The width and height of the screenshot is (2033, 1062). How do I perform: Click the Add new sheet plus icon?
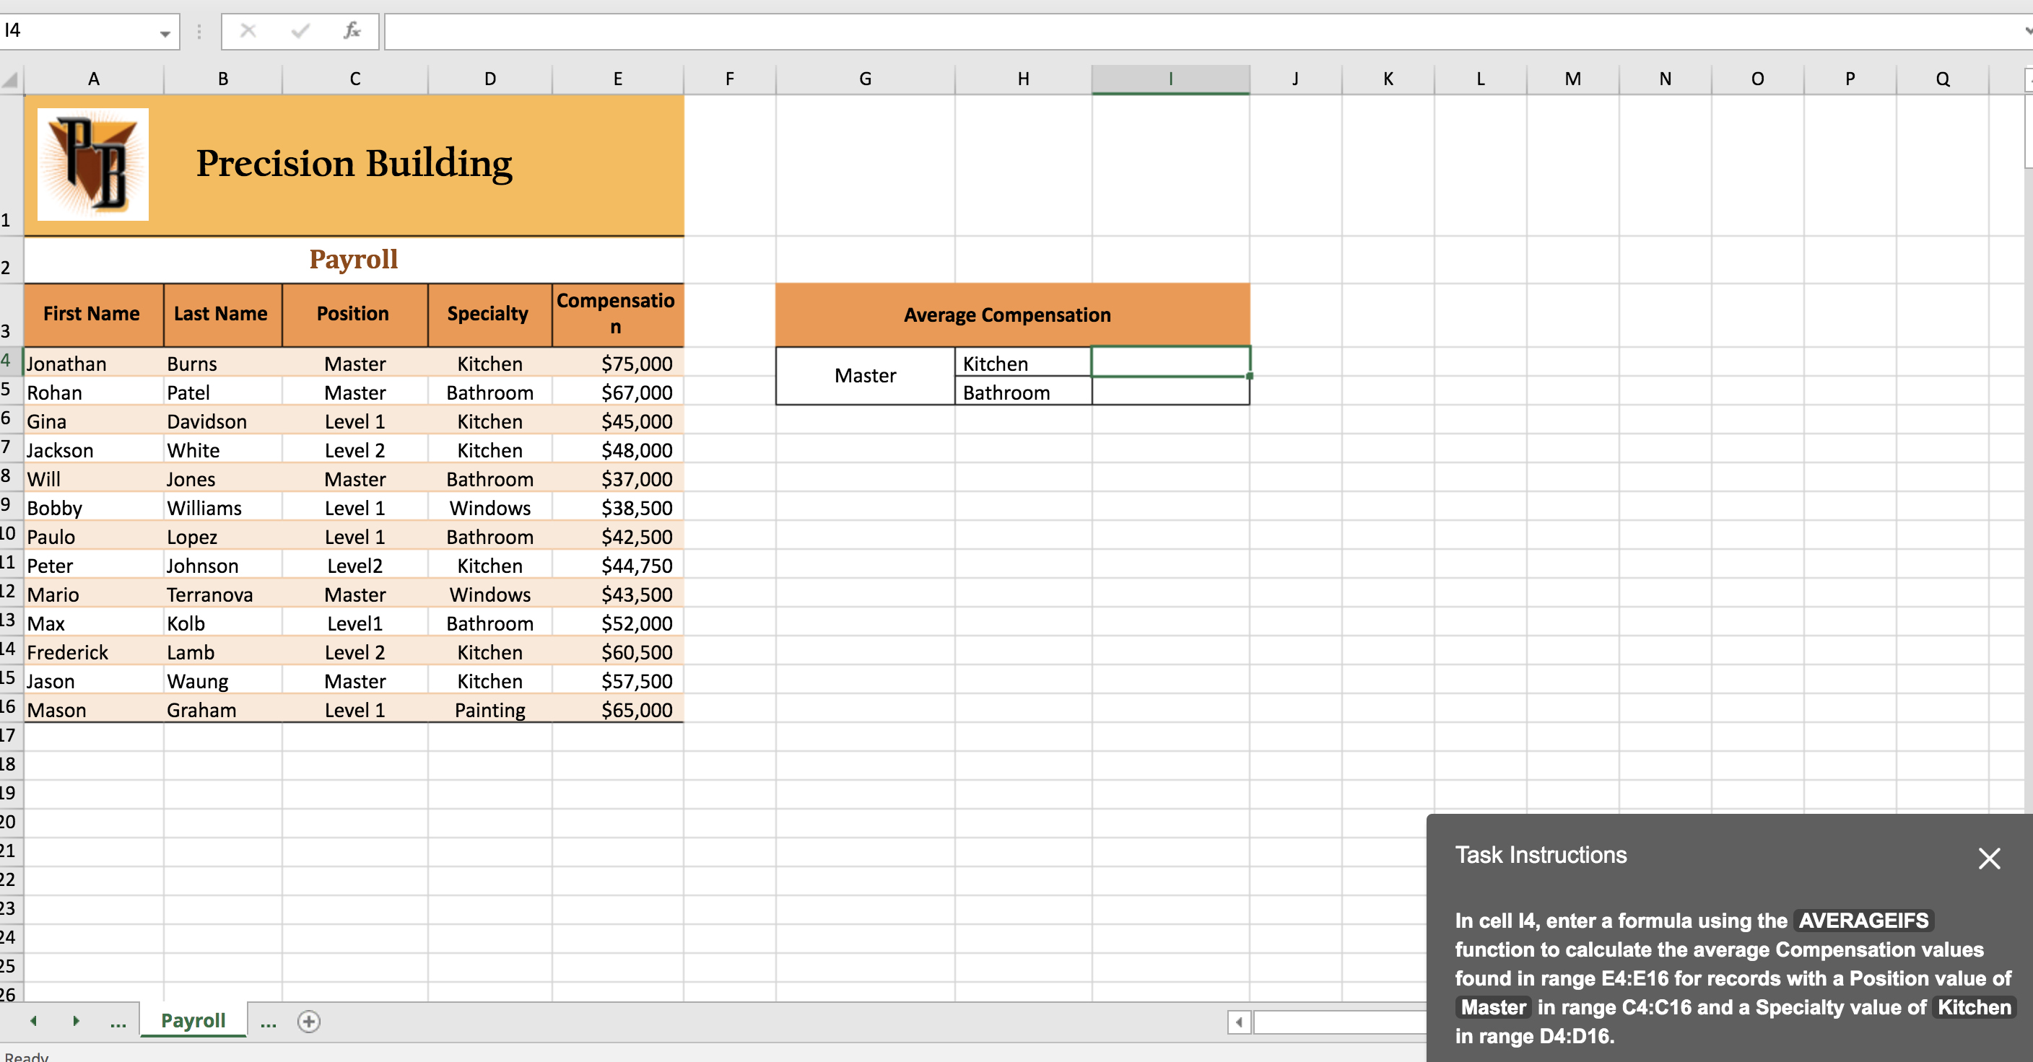(x=308, y=1021)
